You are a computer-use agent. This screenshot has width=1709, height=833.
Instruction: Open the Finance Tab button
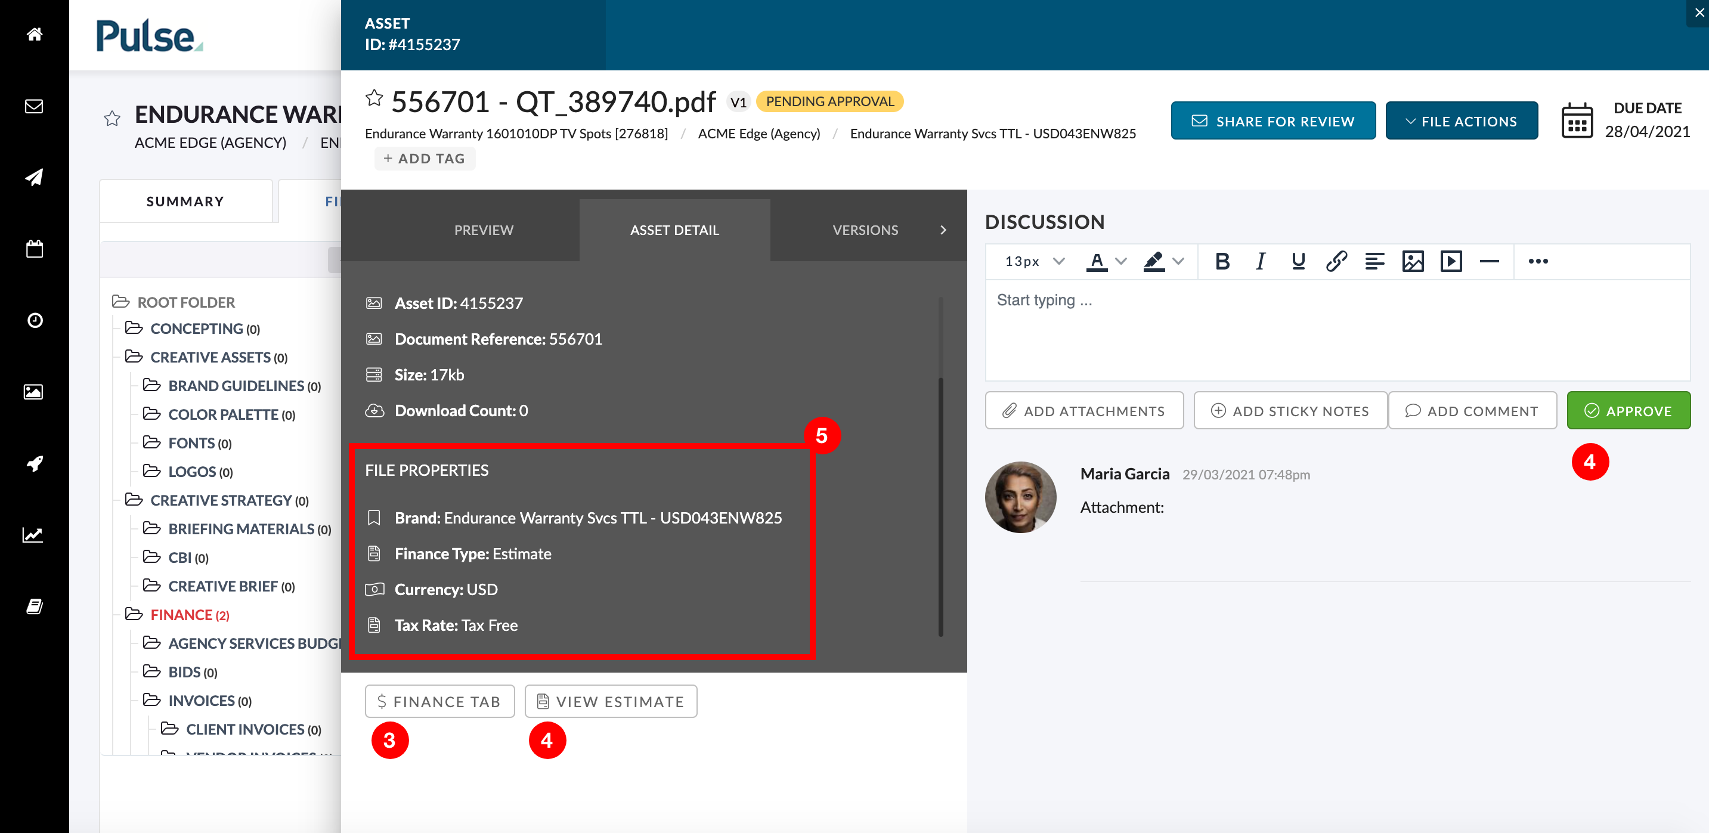point(440,701)
